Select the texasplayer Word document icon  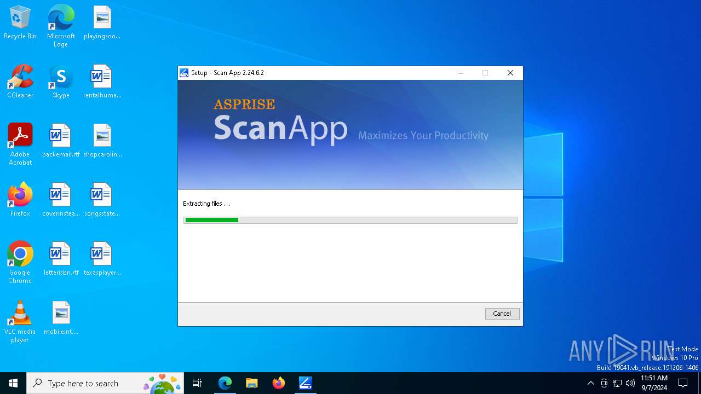click(x=102, y=259)
